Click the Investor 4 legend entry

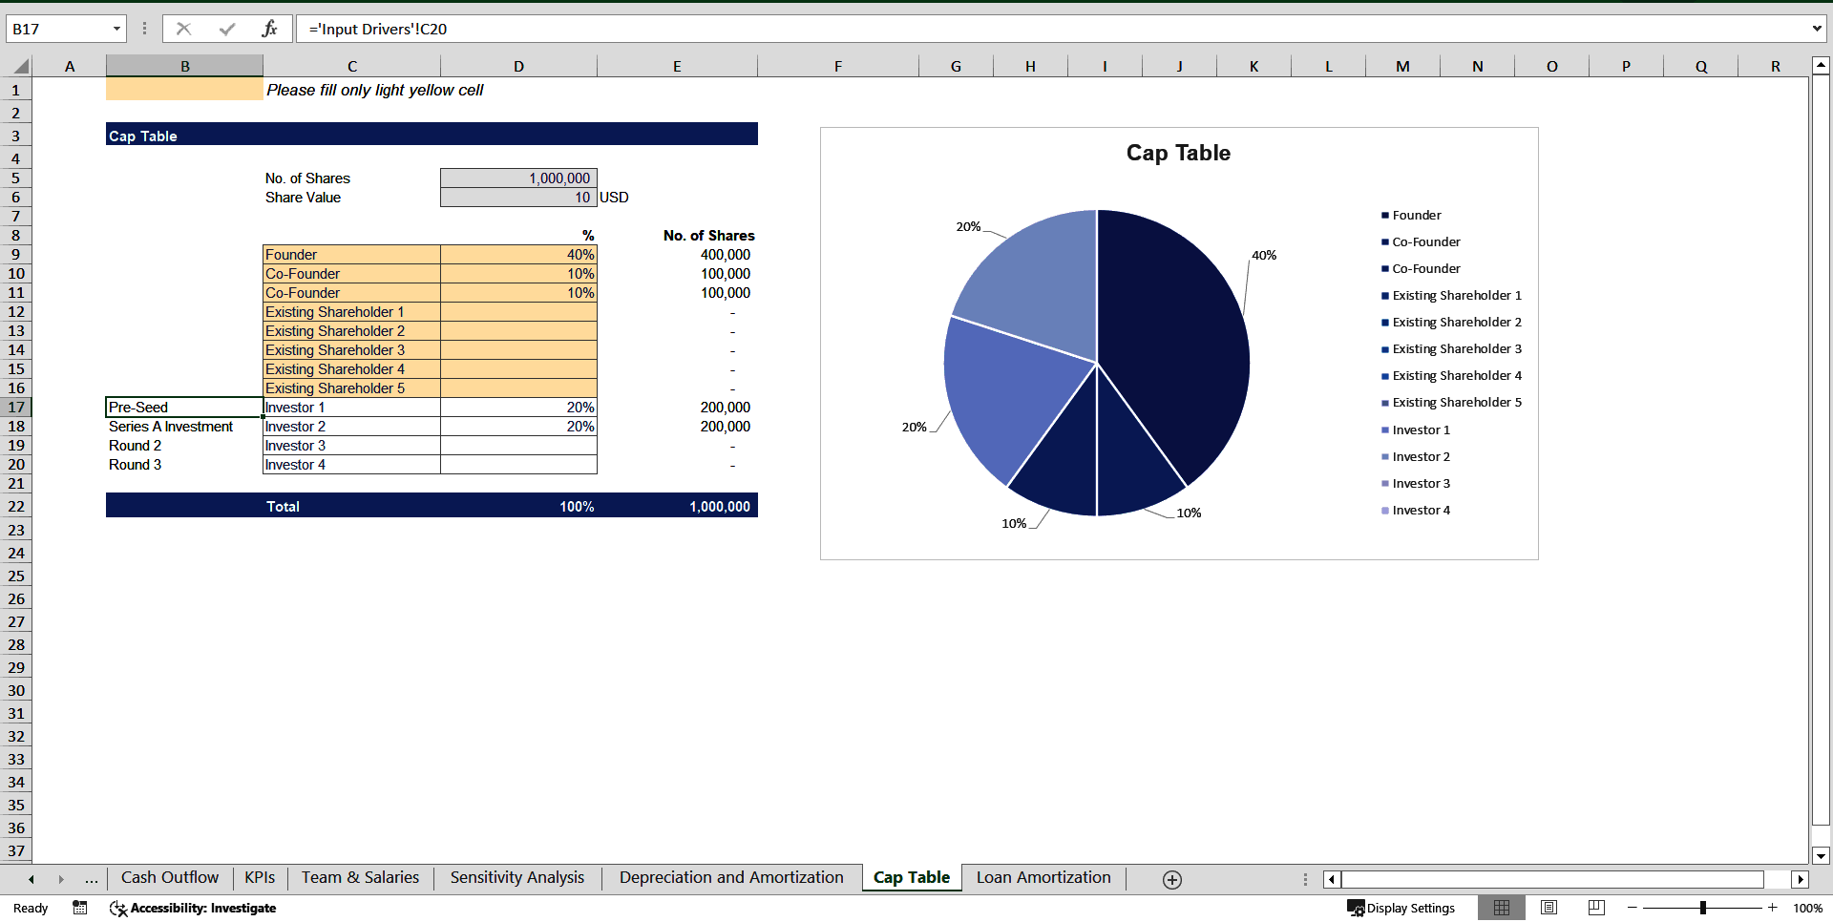(1416, 511)
